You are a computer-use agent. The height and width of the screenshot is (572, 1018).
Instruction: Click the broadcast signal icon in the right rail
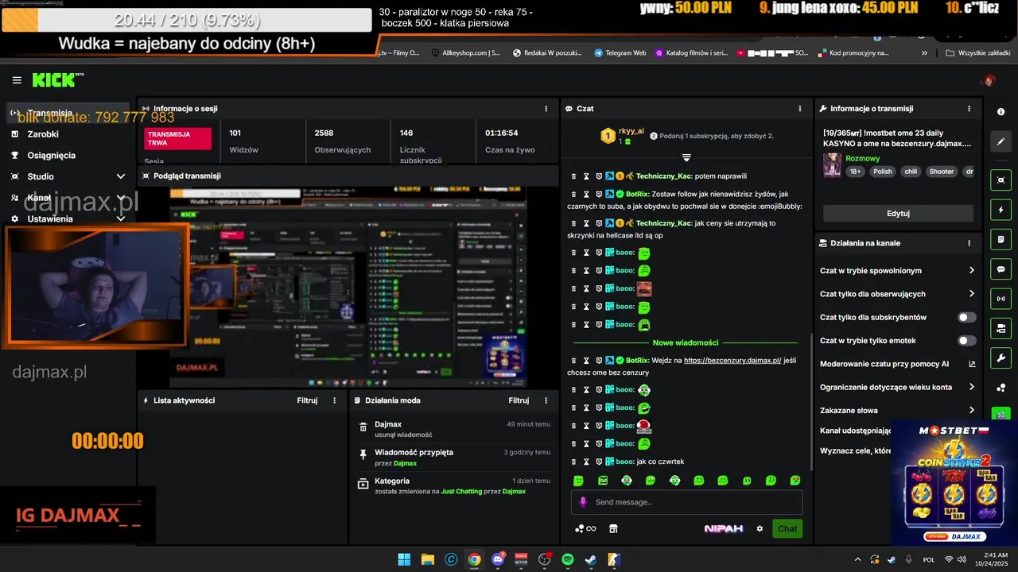(1001, 299)
